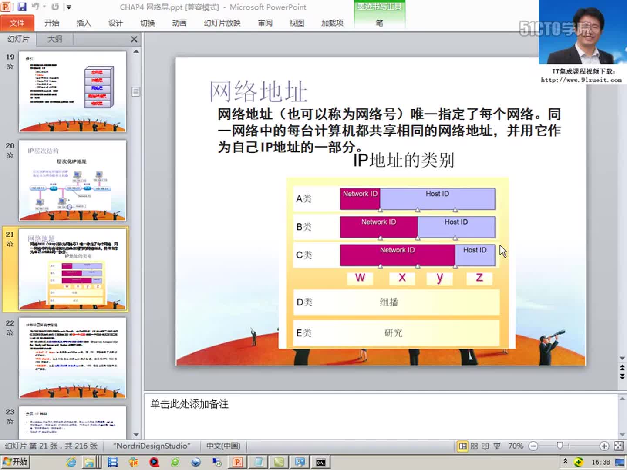Click Windows 开始 Start button

[x=15, y=462]
